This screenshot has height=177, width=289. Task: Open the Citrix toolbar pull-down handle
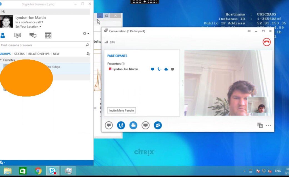145,2
